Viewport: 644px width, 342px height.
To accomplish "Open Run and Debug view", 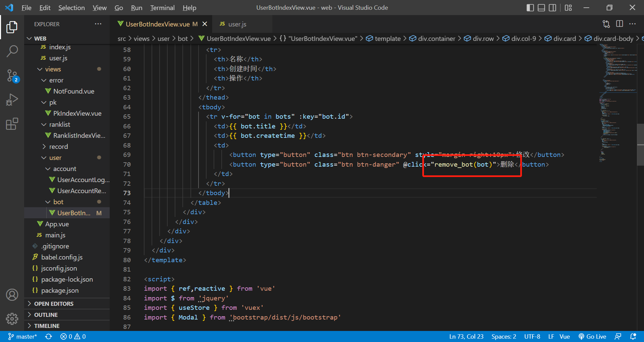I will [12, 100].
